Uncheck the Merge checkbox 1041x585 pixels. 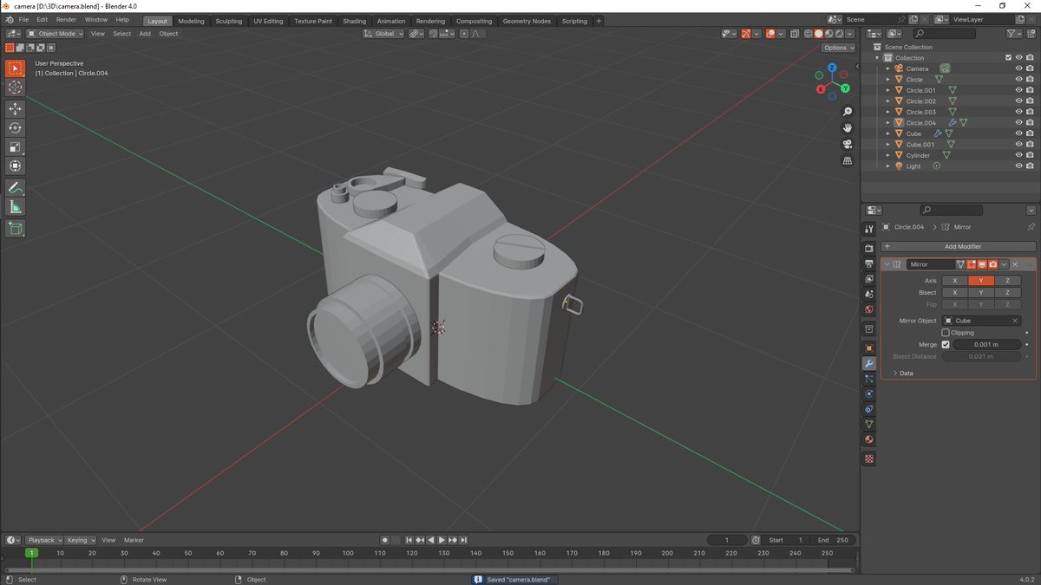point(946,344)
